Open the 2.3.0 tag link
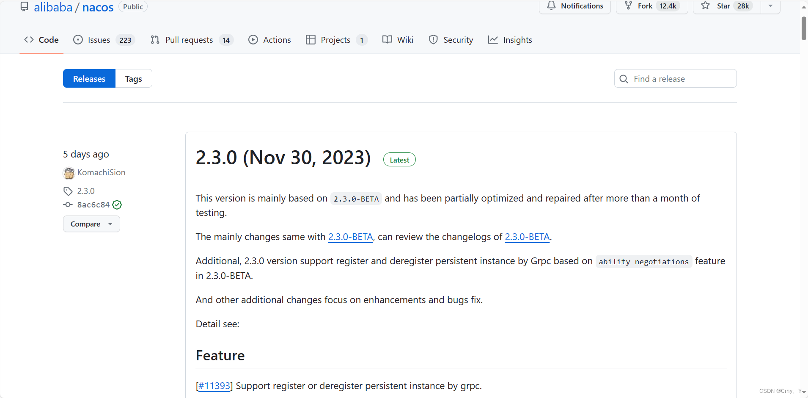The height and width of the screenshot is (398, 808). 86,191
